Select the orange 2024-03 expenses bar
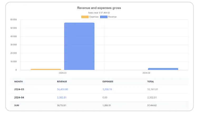The width and height of the screenshot is (199, 113). 46,69
